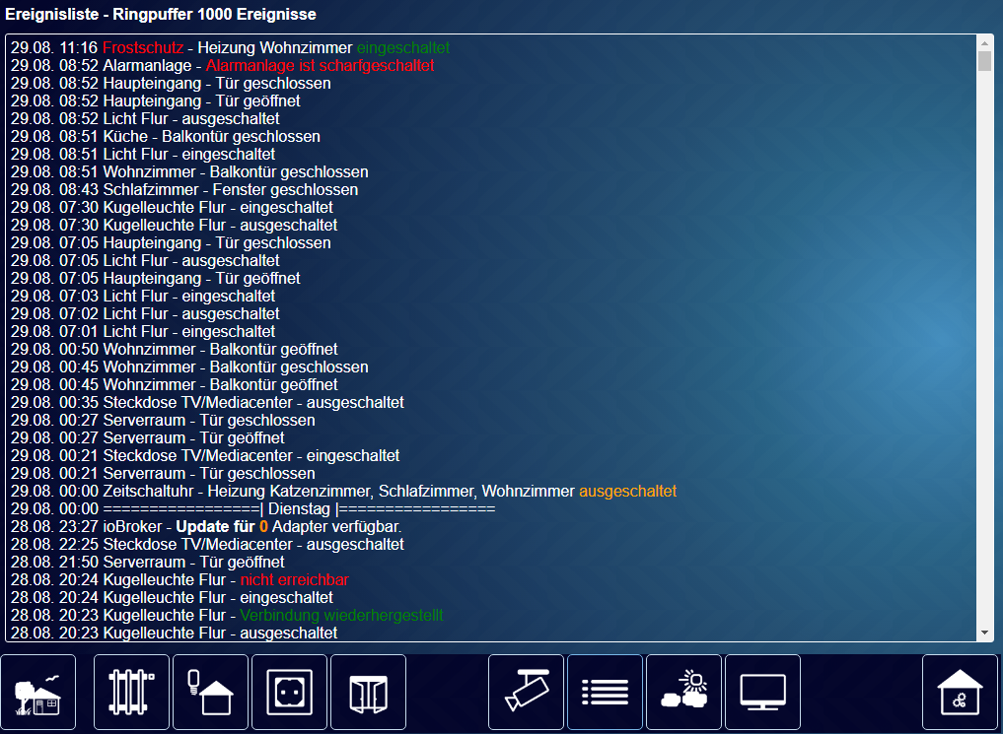Click the scrollbar down arrow
The width and height of the screenshot is (1003, 734).
pyautogui.click(x=984, y=633)
